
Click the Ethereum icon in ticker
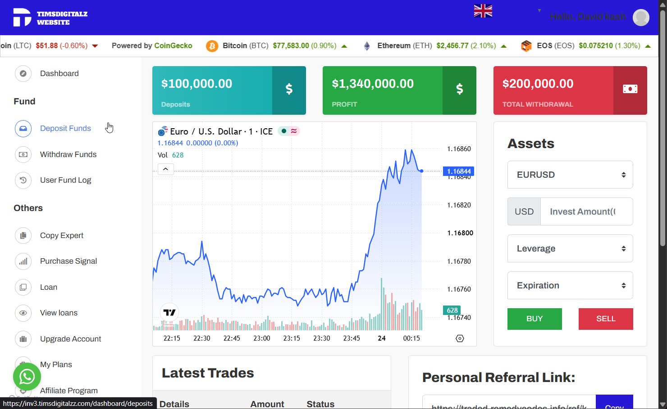pos(367,46)
